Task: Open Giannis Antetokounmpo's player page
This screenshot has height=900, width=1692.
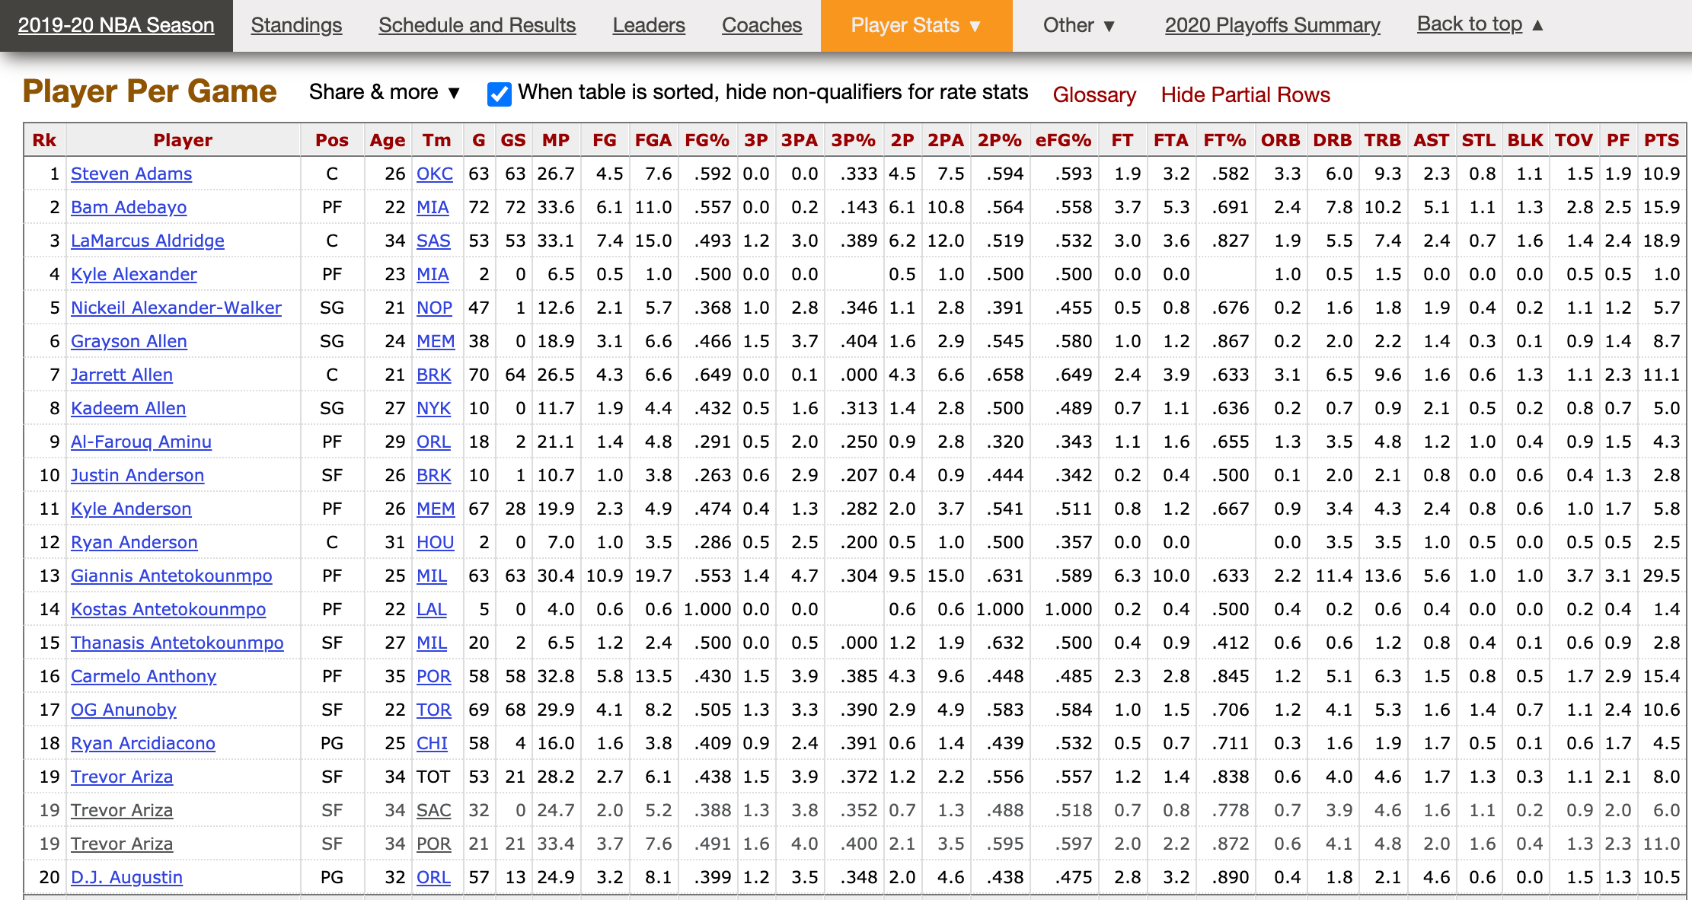Action: click(171, 576)
